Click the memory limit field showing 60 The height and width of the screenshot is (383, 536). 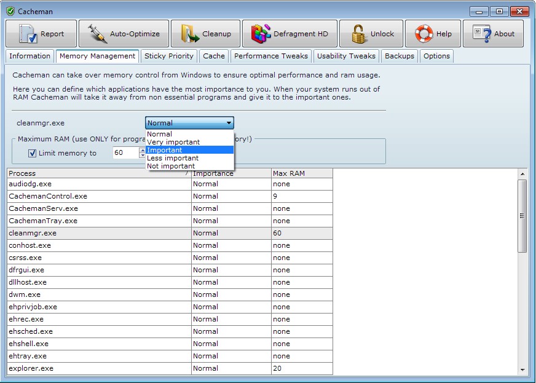coord(126,153)
